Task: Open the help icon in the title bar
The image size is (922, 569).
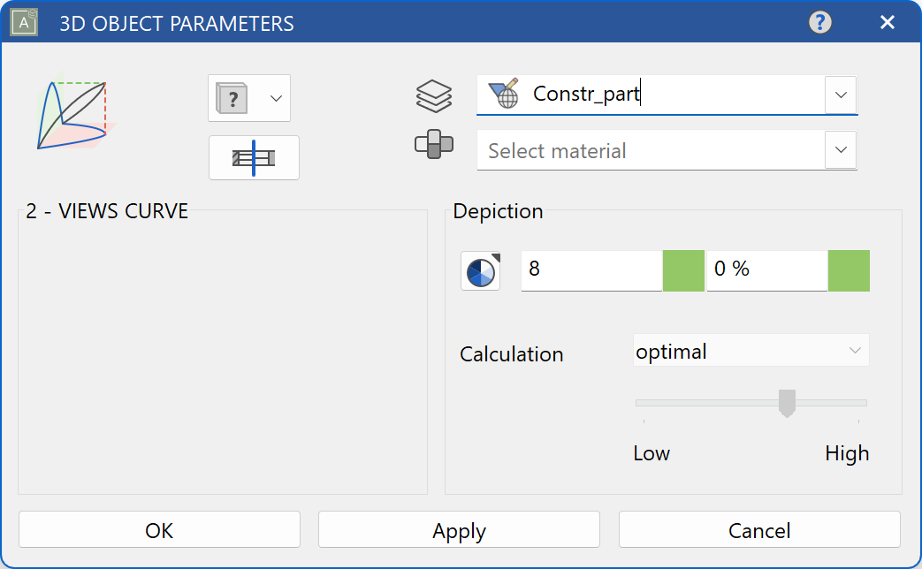Action: [819, 22]
